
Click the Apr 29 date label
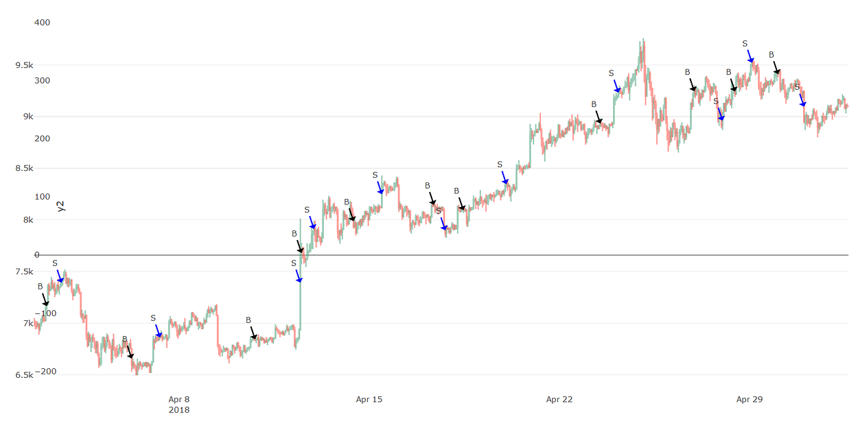pyautogui.click(x=750, y=399)
